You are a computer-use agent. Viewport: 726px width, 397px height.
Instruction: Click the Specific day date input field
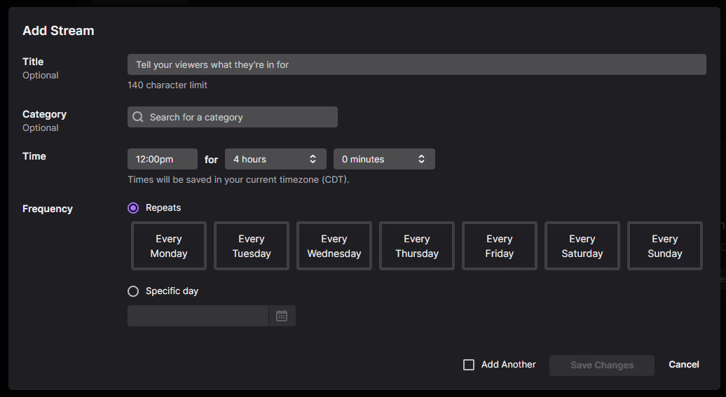tap(198, 316)
